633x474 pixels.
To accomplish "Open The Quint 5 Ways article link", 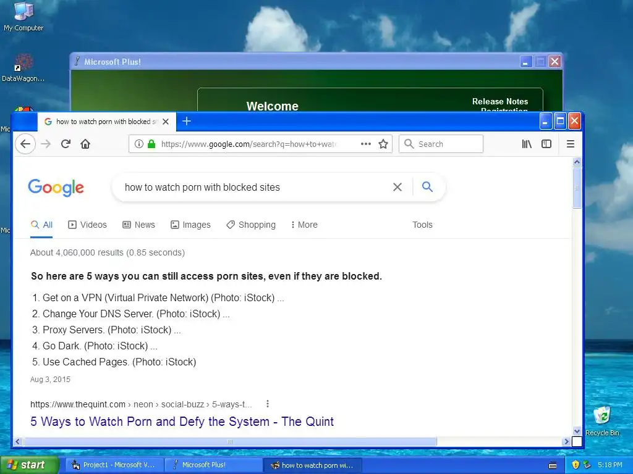I will (182, 422).
